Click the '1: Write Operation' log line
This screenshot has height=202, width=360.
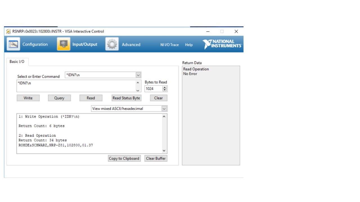point(49,116)
